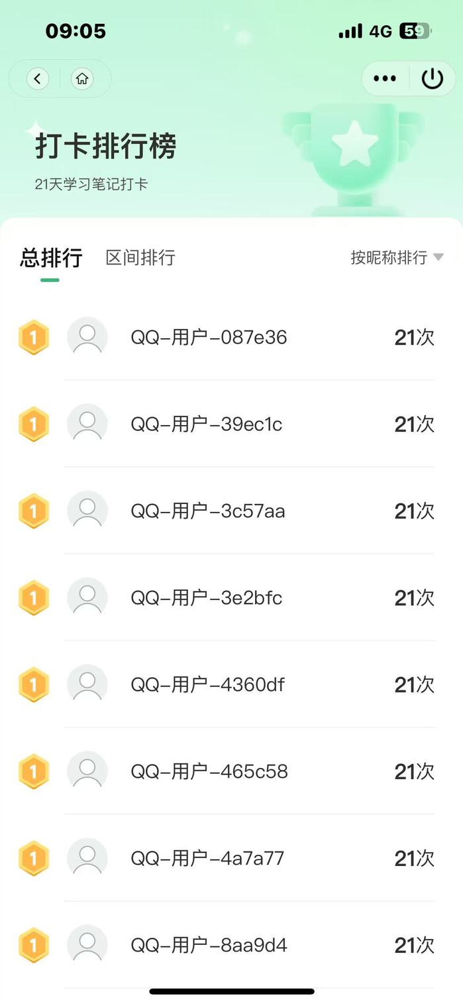Viewport: 463px width, 1004px height.
Task: Switch to the 区间排行 tab
Action: tap(140, 257)
